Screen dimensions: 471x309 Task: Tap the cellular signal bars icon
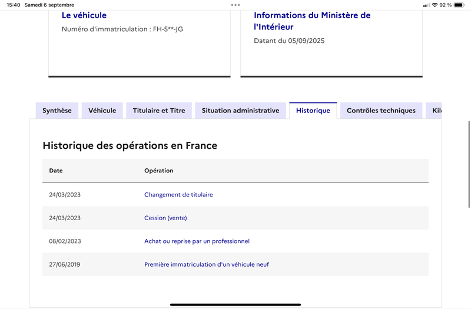pyautogui.click(x=426, y=5)
